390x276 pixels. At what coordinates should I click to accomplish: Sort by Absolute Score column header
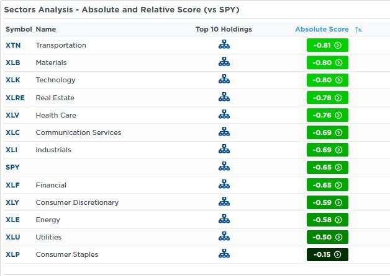(x=322, y=29)
